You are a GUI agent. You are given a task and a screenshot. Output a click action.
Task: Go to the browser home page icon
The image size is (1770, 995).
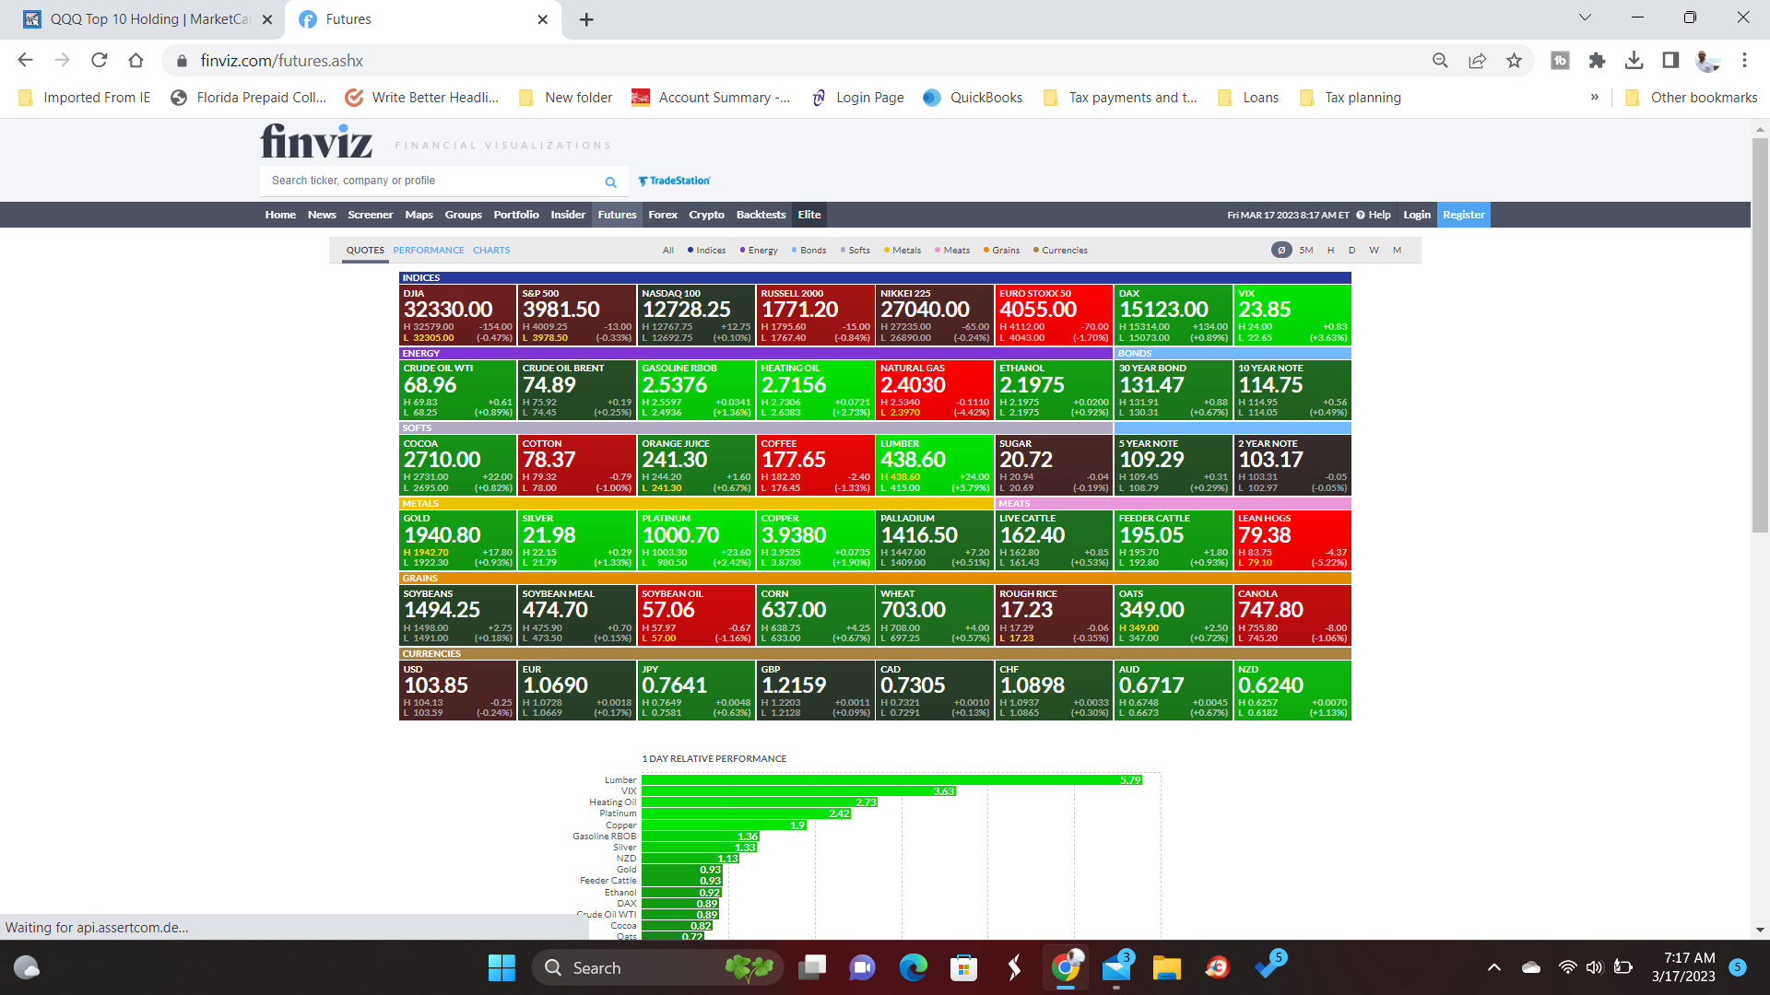coord(136,60)
